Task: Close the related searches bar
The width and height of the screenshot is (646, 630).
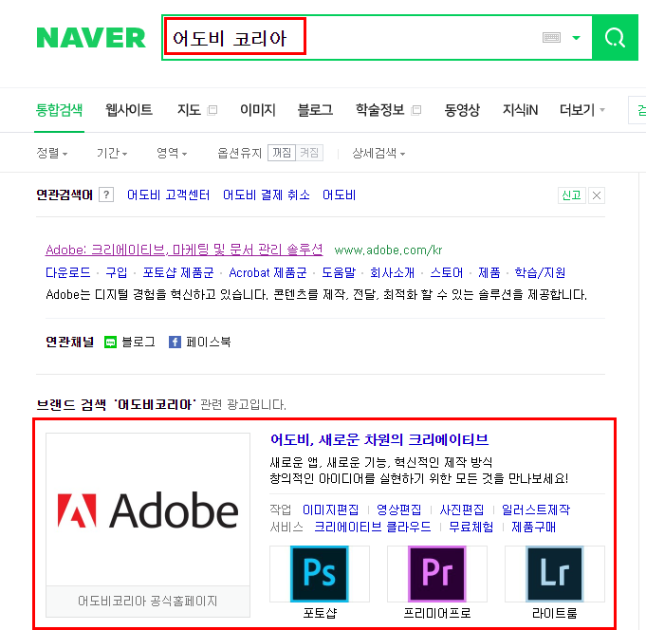Action: [597, 195]
